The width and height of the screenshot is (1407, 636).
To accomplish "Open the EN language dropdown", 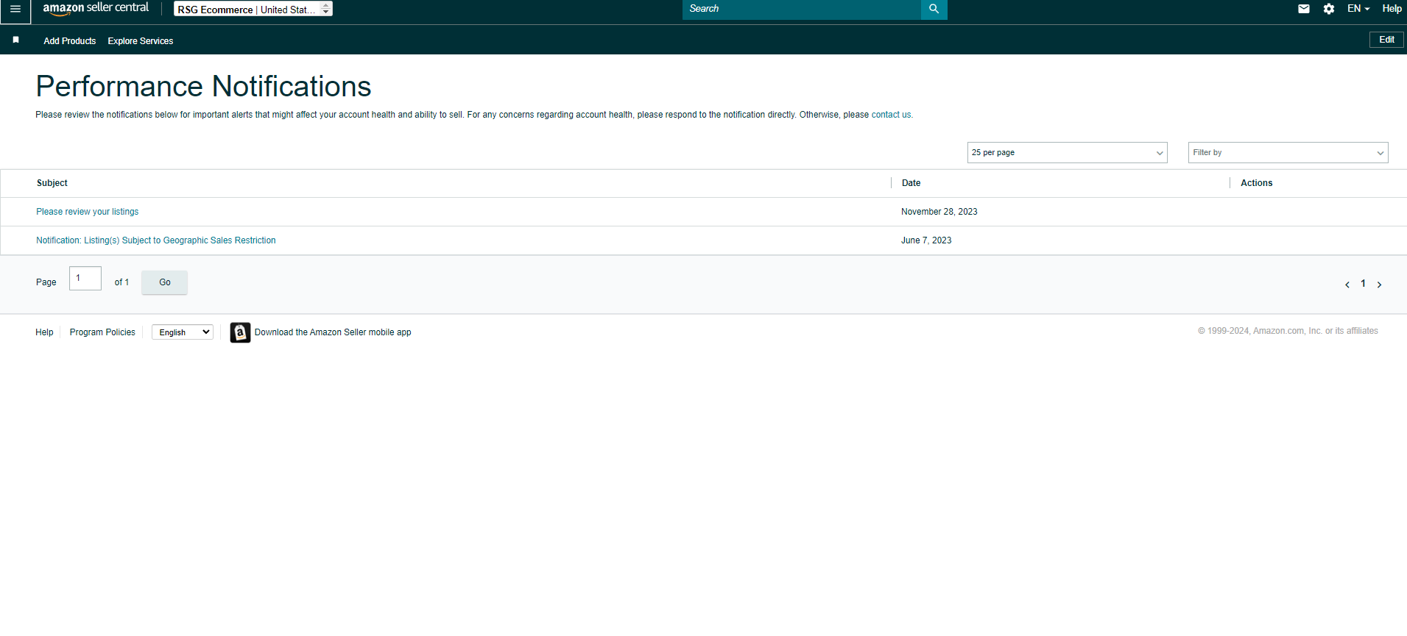I will point(1358,9).
